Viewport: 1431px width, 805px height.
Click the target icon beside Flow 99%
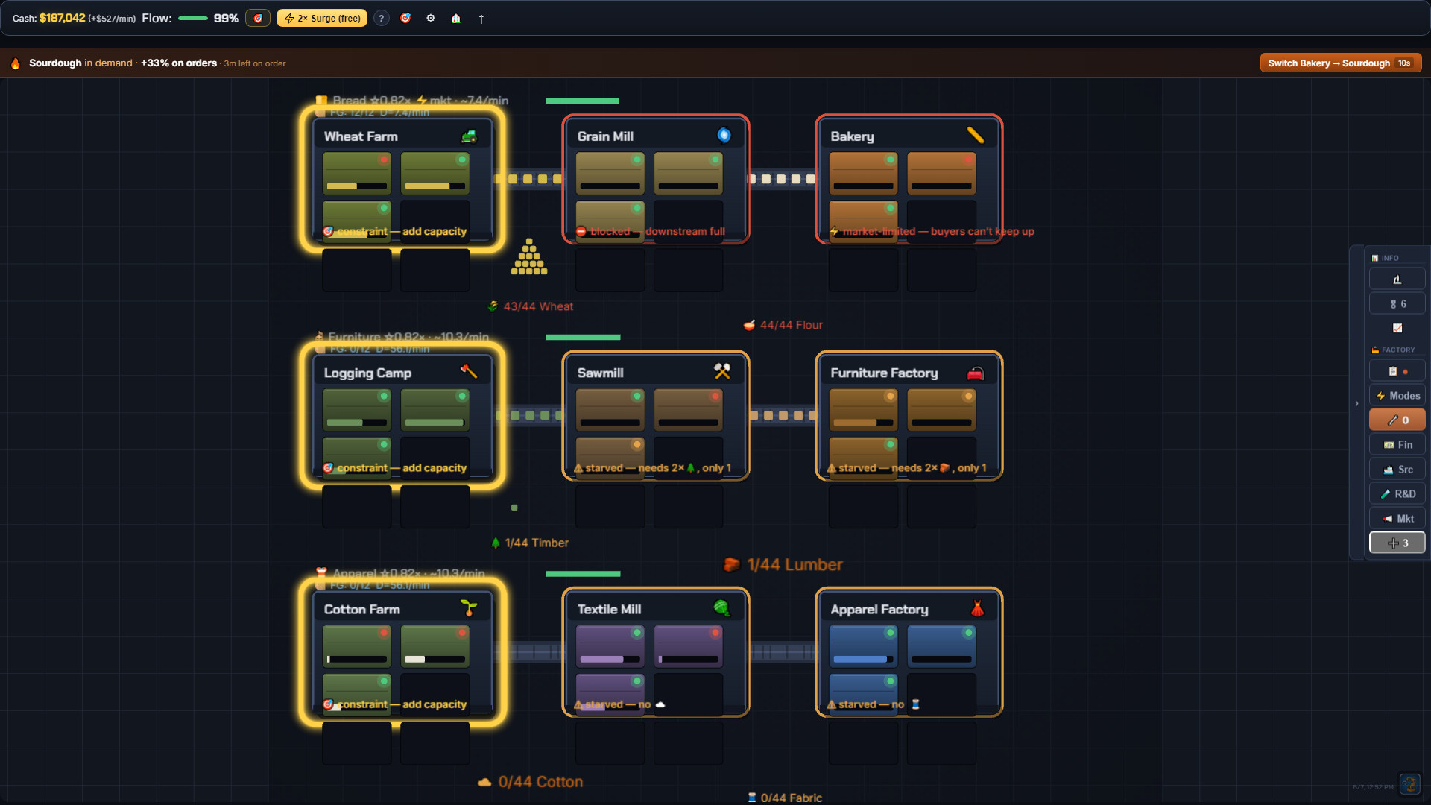pyautogui.click(x=258, y=18)
